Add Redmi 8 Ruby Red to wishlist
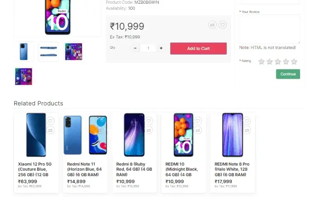The width and height of the screenshot is (320, 197). point(149,121)
